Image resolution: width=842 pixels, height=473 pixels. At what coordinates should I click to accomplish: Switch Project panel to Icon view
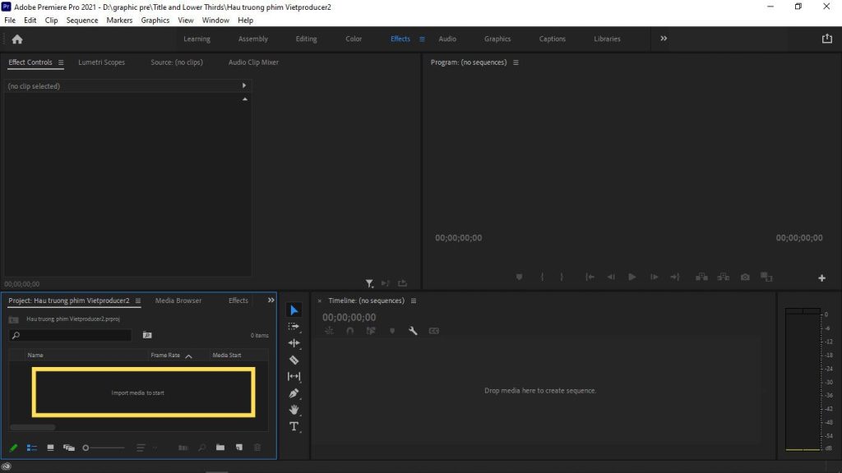(x=50, y=448)
